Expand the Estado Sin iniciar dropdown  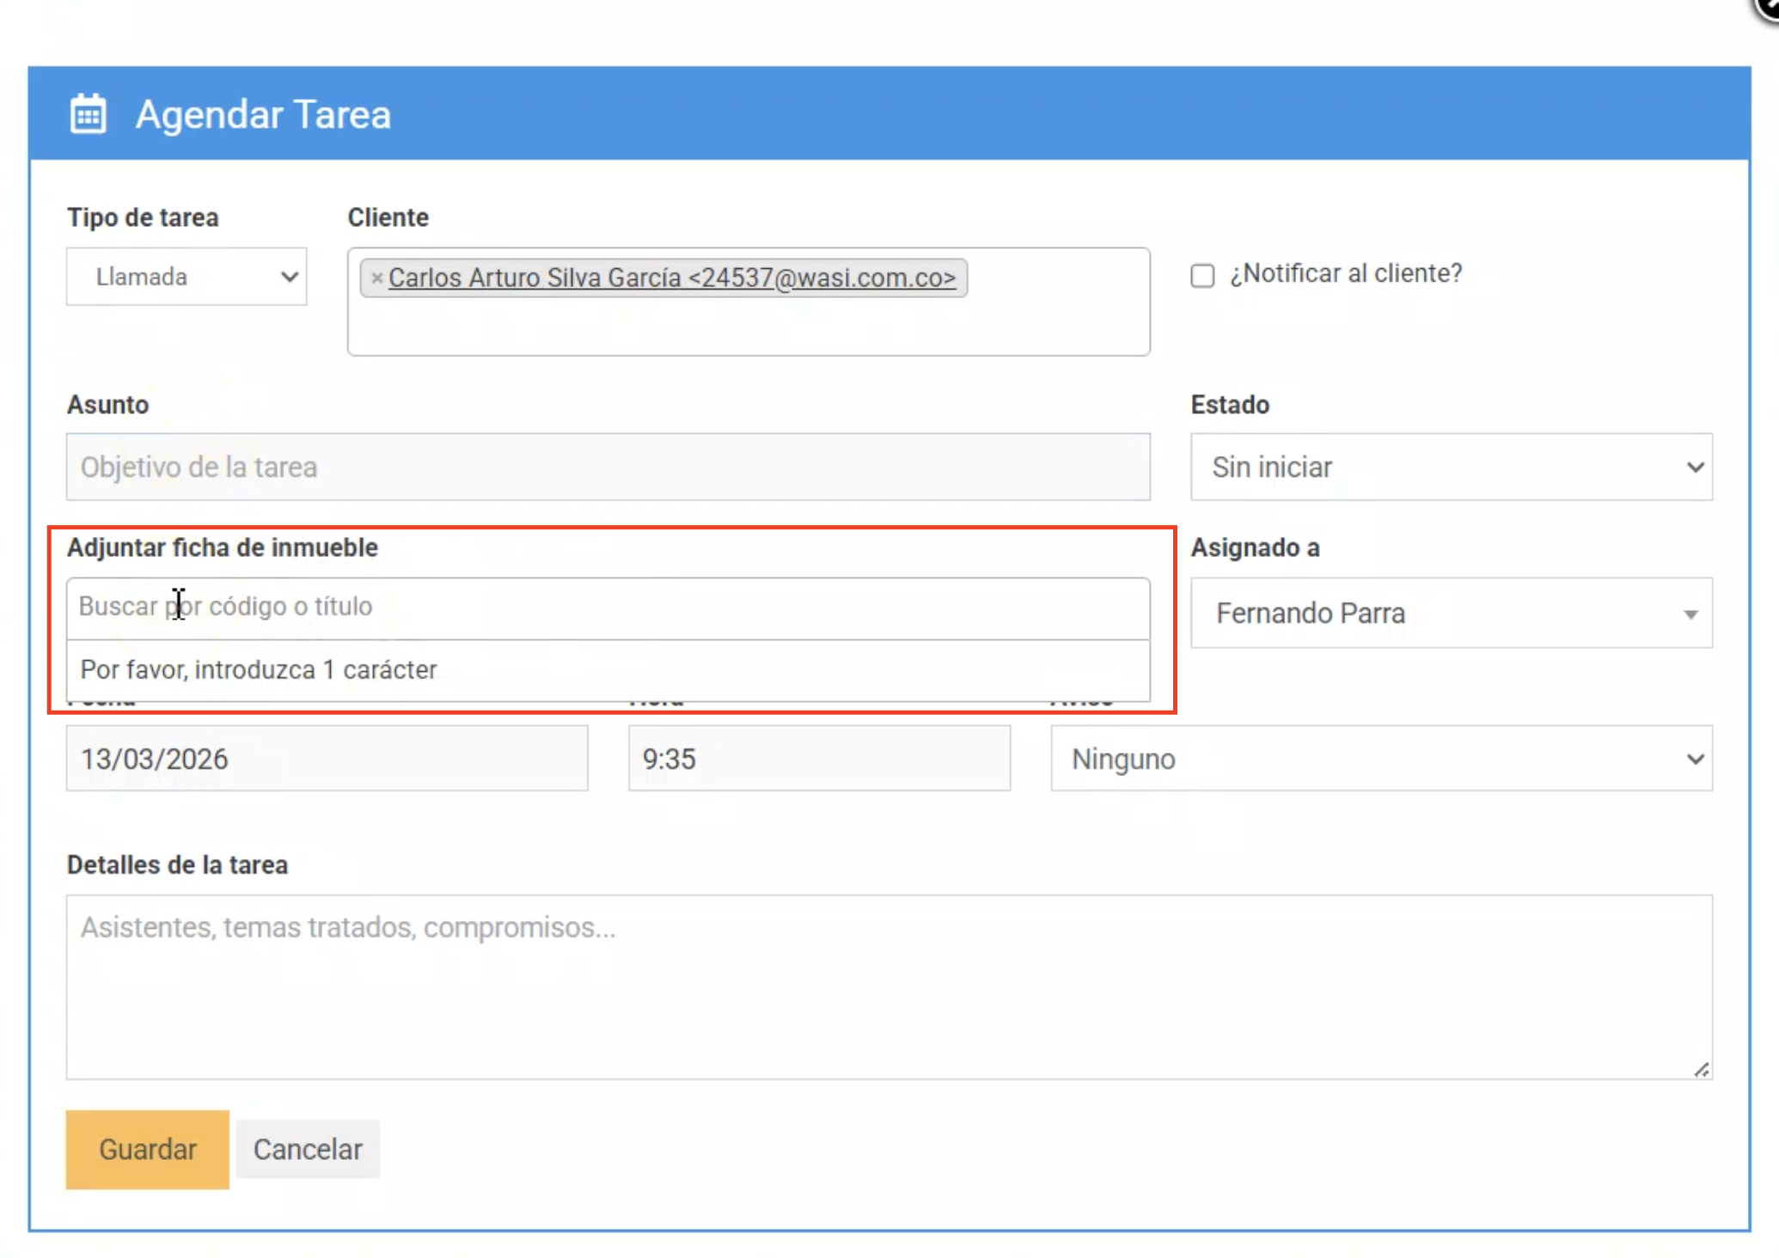(1451, 467)
